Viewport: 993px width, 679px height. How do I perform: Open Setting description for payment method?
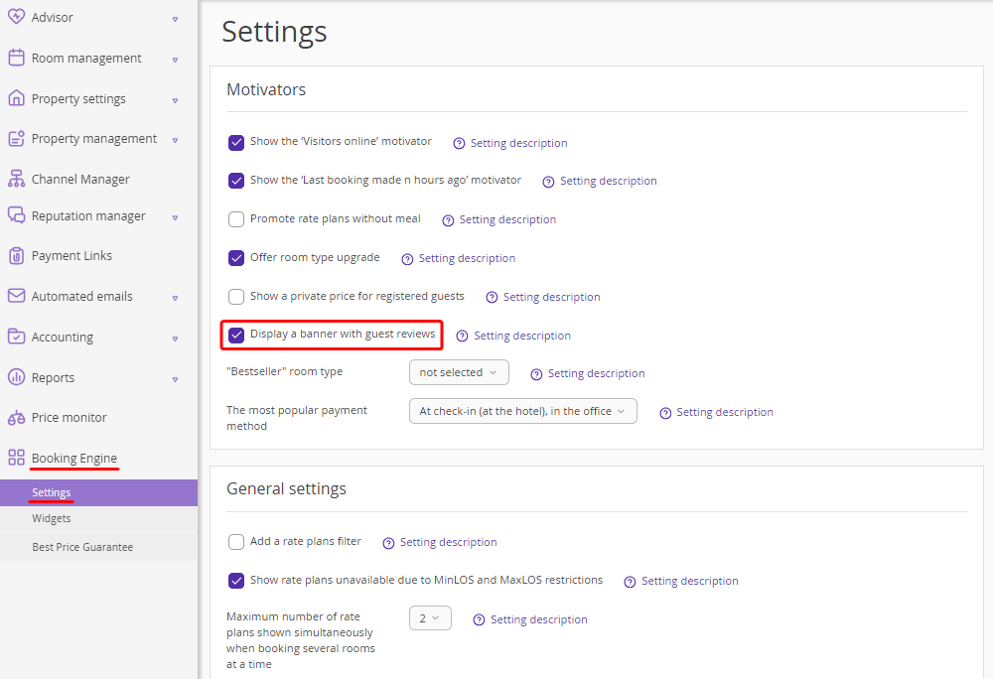tap(725, 413)
